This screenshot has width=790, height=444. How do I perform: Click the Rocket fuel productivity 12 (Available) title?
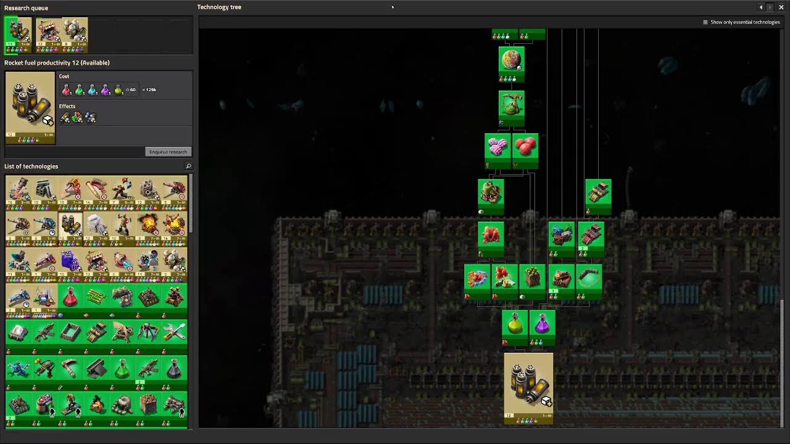point(57,63)
